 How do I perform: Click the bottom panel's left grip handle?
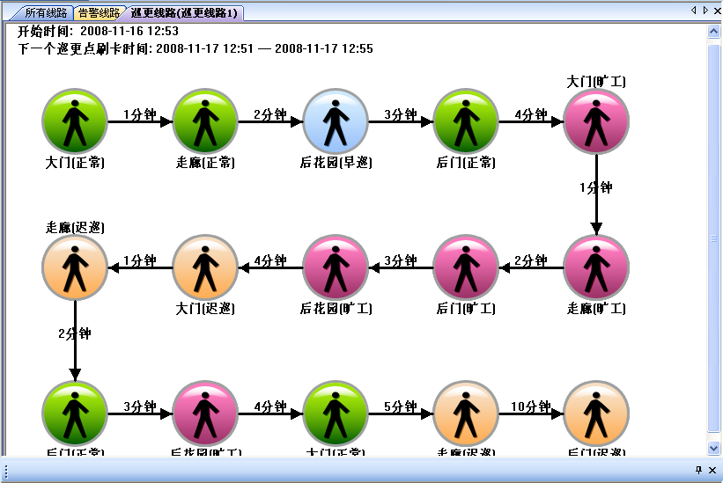5,471
